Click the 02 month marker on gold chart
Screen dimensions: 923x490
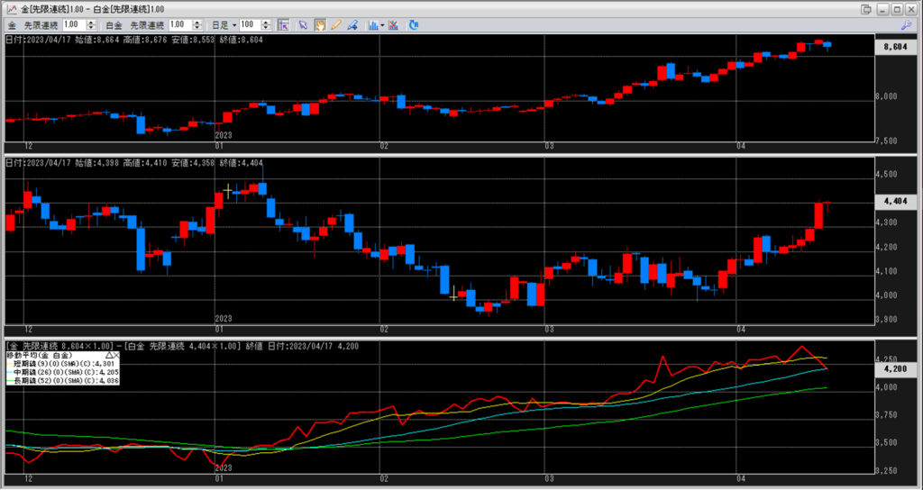(384, 146)
